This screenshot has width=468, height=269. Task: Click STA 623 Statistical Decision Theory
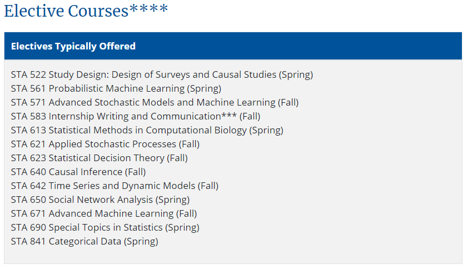click(x=99, y=158)
